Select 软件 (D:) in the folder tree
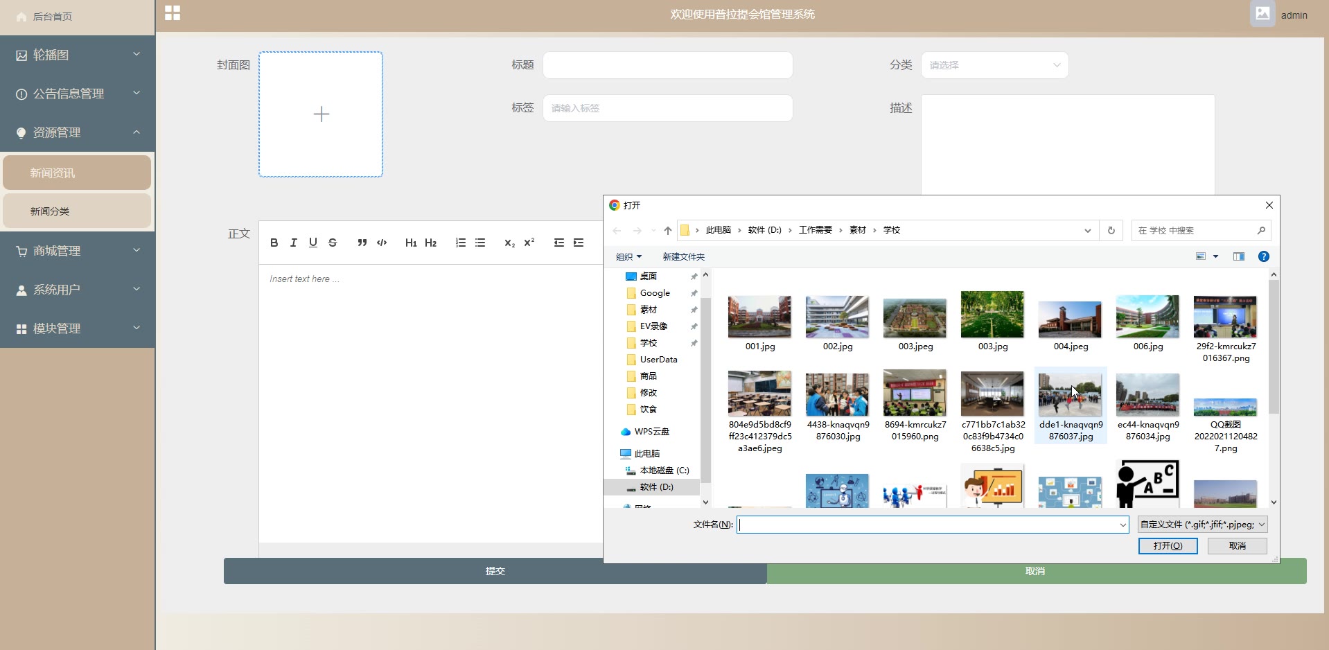 point(655,487)
